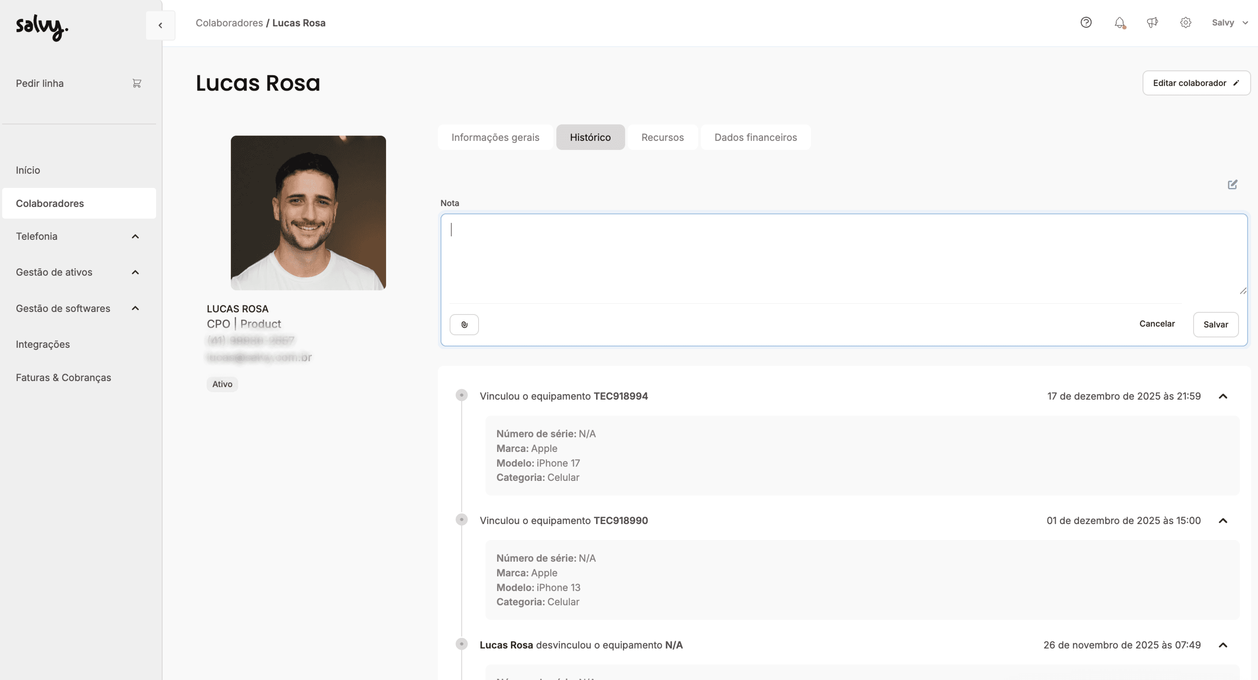Collapse the TEC918990 history entry
Image resolution: width=1258 pixels, height=680 pixels.
click(1223, 521)
